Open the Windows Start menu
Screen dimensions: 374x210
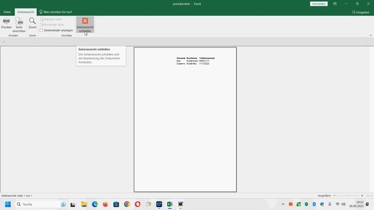(x=8, y=204)
